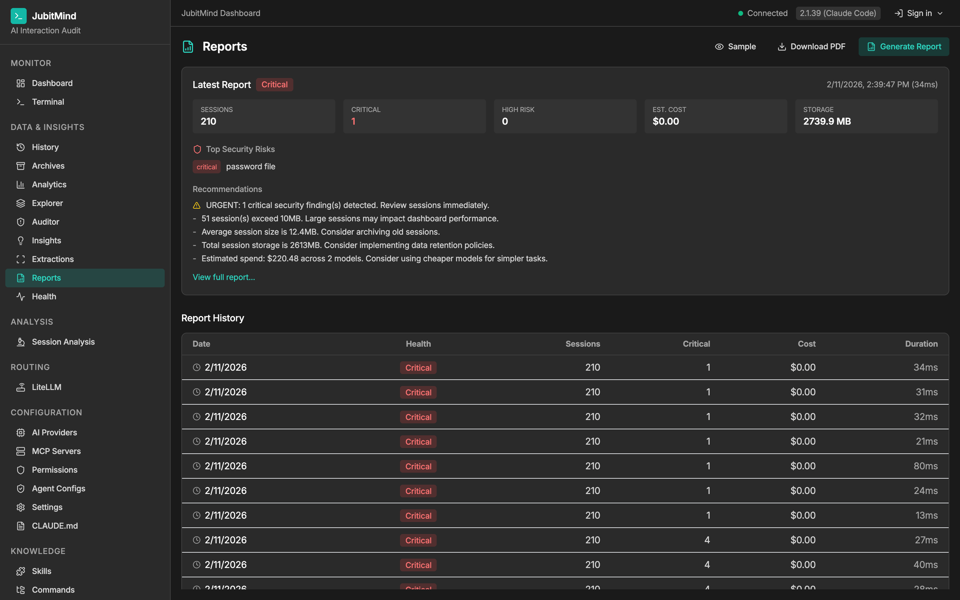Viewport: 960px width, 600px height.
Task: Open the Skills icon under Knowledge
Action: tap(21, 571)
